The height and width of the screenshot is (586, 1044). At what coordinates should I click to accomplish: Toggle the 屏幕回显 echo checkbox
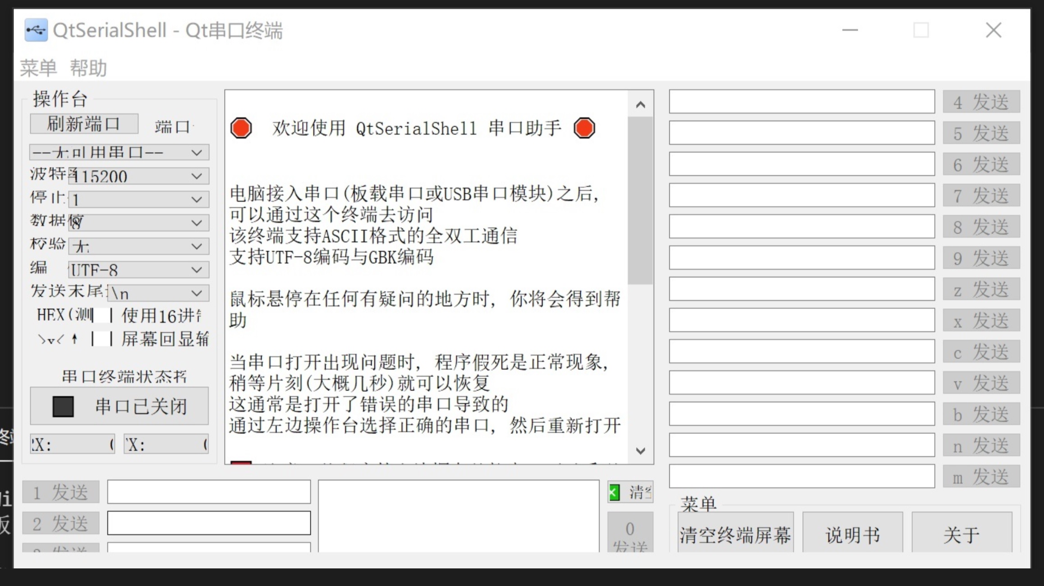pyautogui.click(x=101, y=339)
